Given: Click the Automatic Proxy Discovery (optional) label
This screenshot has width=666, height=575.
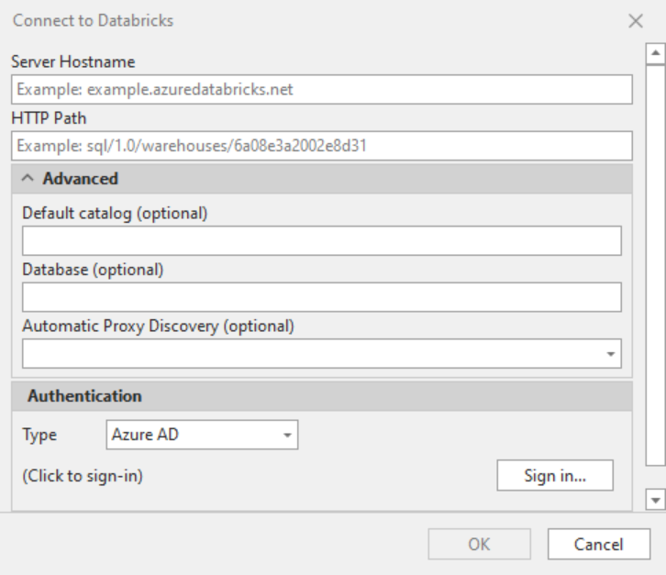Looking at the screenshot, I should pyautogui.click(x=158, y=326).
